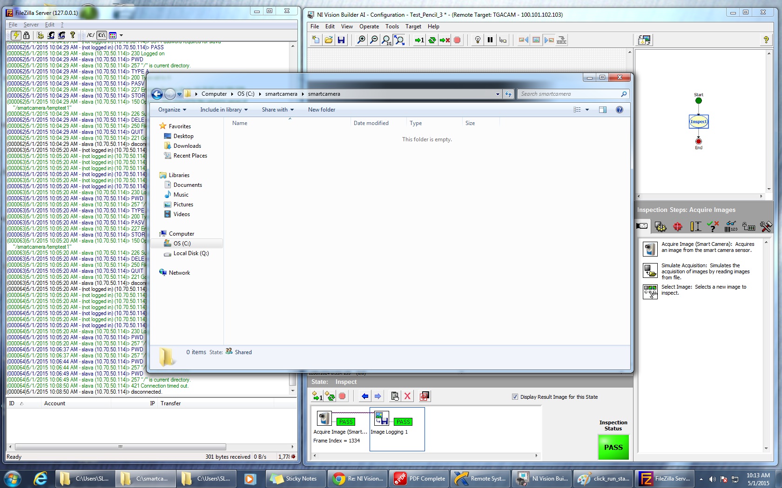Click the Run Until Failure arrow icon
Screen dimensions: 782x488
point(445,40)
